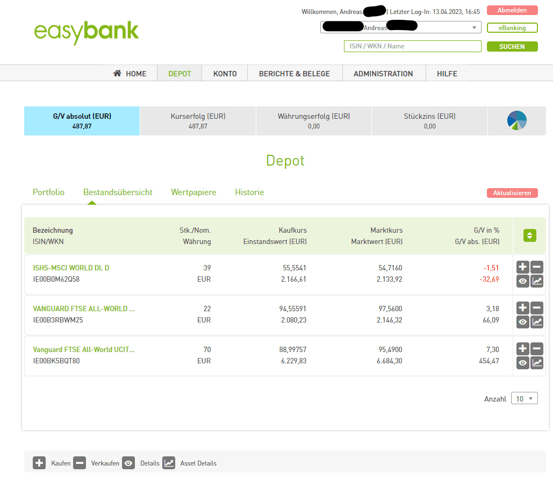Screen dimensions: 553x480
Task: Expand the Anzahl rows-per-page dropdown
Action: [524, 398]
